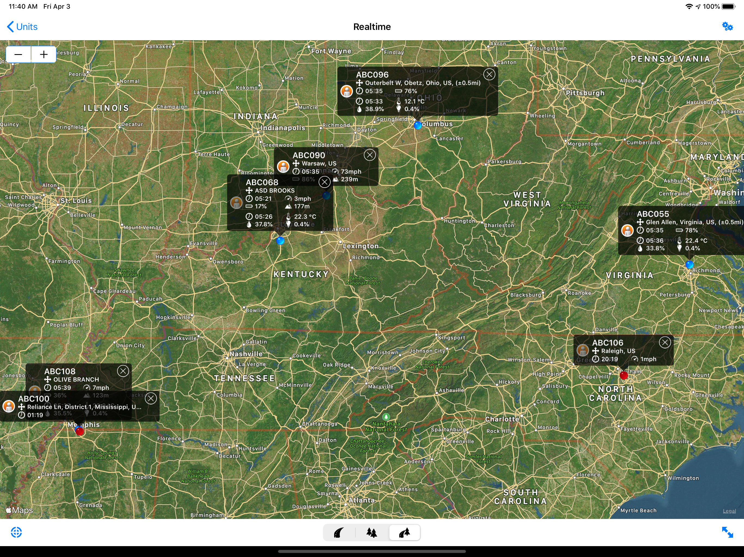744x557 pixels.
Task: Tap the ABC100 unit avatar icon
Action: point(9,406)
